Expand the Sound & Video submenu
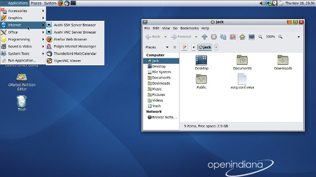Screen dimensions: 316x177 point(23,46)
